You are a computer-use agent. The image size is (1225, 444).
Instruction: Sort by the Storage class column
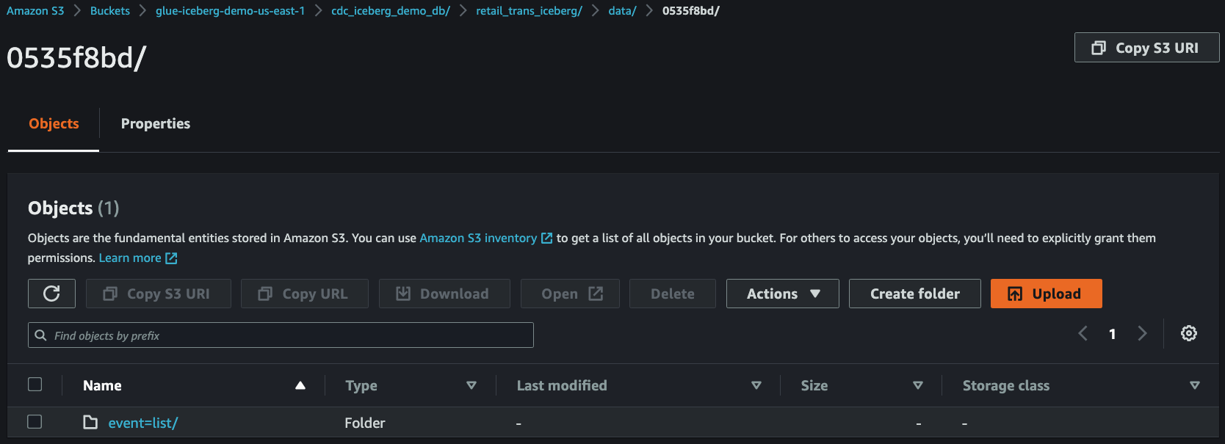1195,385
